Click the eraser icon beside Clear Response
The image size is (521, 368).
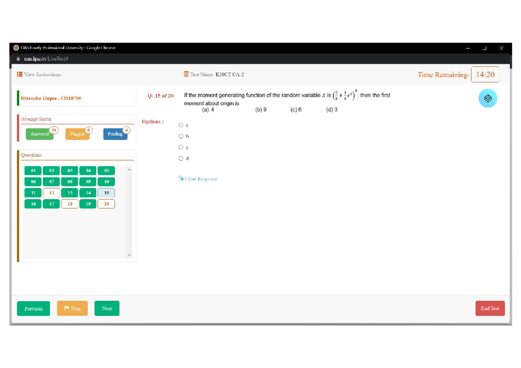click(x=181, y=178)
